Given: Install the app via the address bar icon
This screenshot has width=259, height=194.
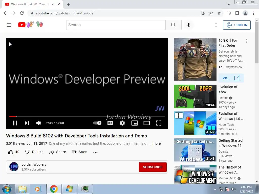Looking at the screenshot, I should (203, 13).
